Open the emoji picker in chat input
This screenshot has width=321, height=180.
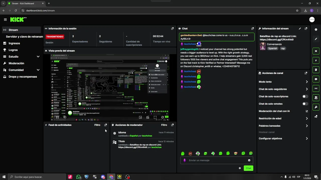[x=249, y=160]
